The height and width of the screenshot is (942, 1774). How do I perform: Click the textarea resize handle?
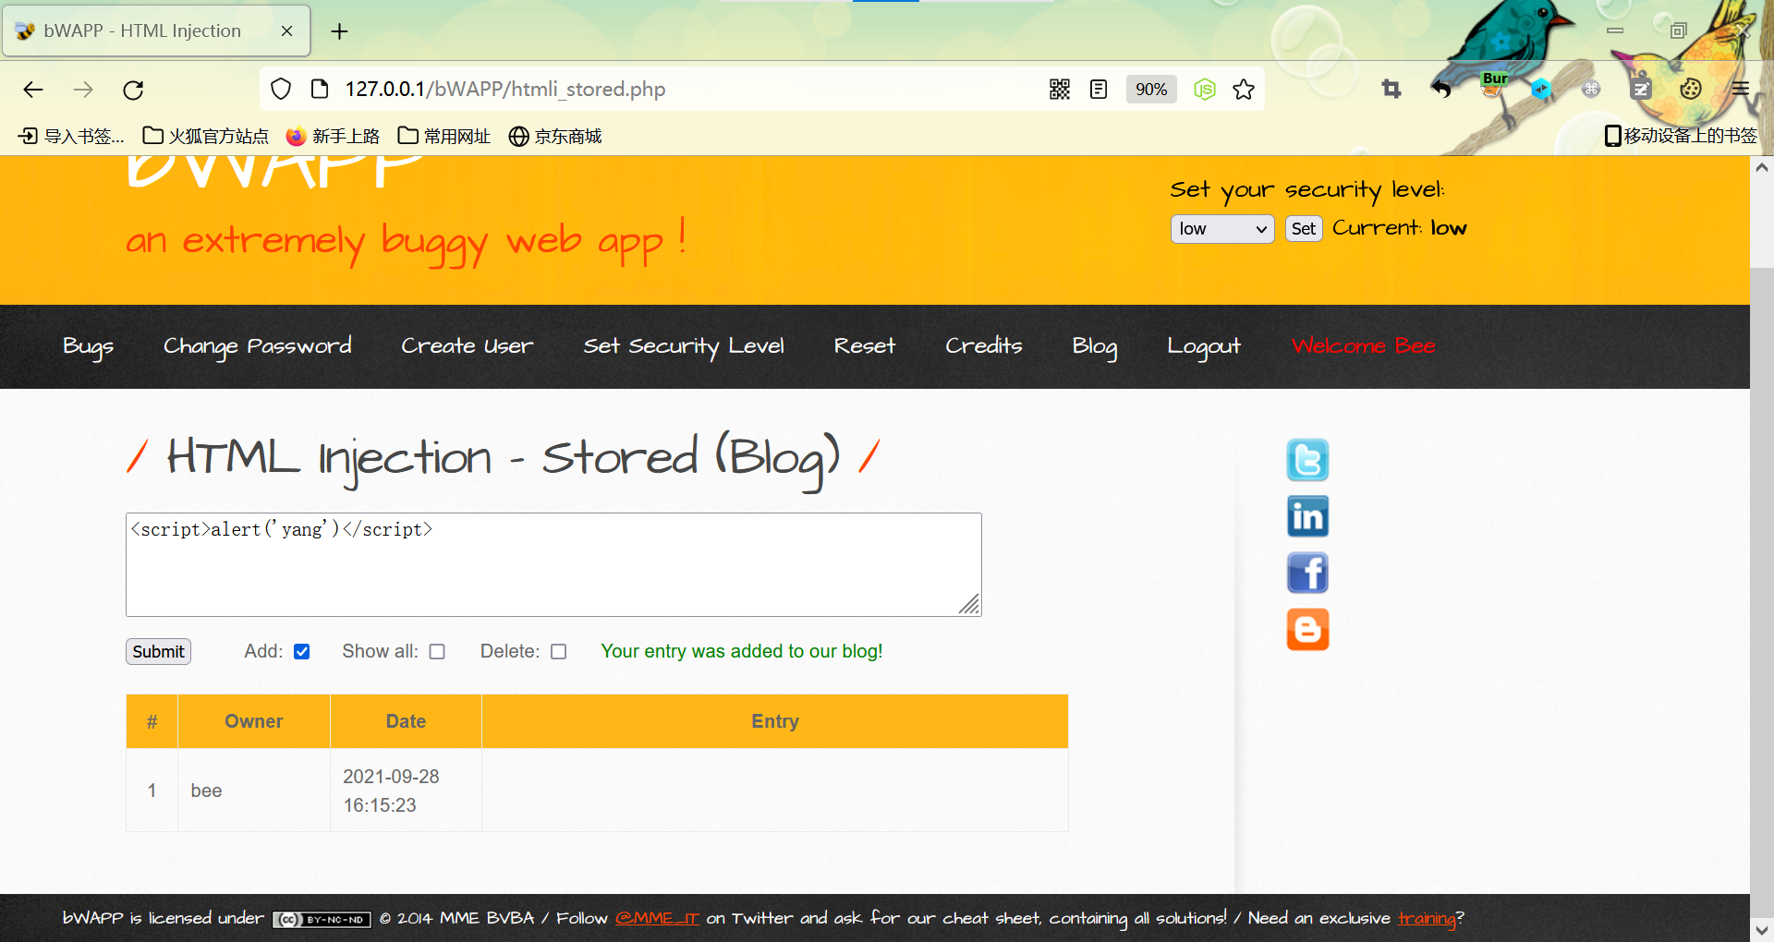pos(969,604)
